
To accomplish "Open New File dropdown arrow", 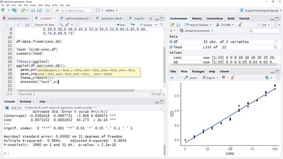I will [8, 10].
